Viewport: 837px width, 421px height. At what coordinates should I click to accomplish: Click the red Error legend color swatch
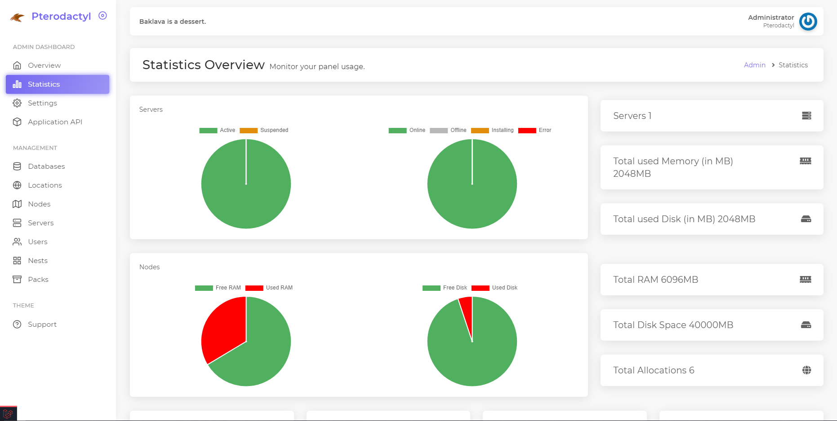pos(527,131)
